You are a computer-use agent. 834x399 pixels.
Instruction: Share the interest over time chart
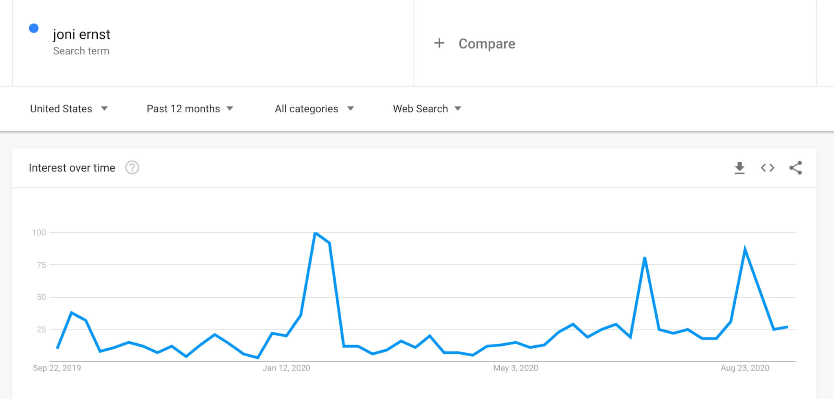[795, 168]
